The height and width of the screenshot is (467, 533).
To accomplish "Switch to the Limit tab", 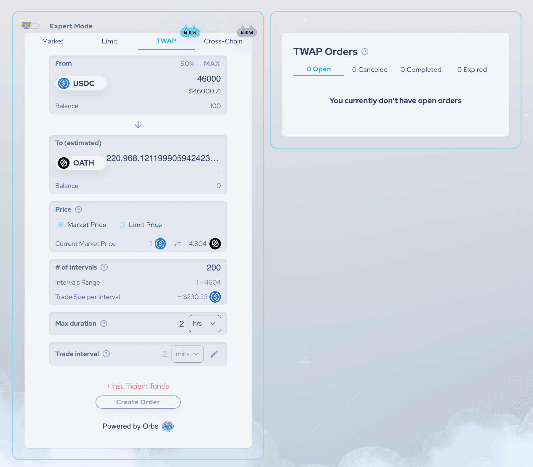I will [x=109, y=41].
